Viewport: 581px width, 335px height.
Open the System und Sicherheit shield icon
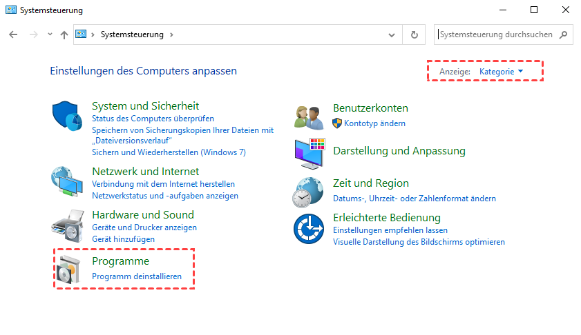[67, 116]
